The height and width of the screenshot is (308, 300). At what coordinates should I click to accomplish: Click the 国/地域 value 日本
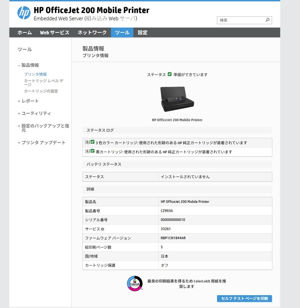(165, 256)
